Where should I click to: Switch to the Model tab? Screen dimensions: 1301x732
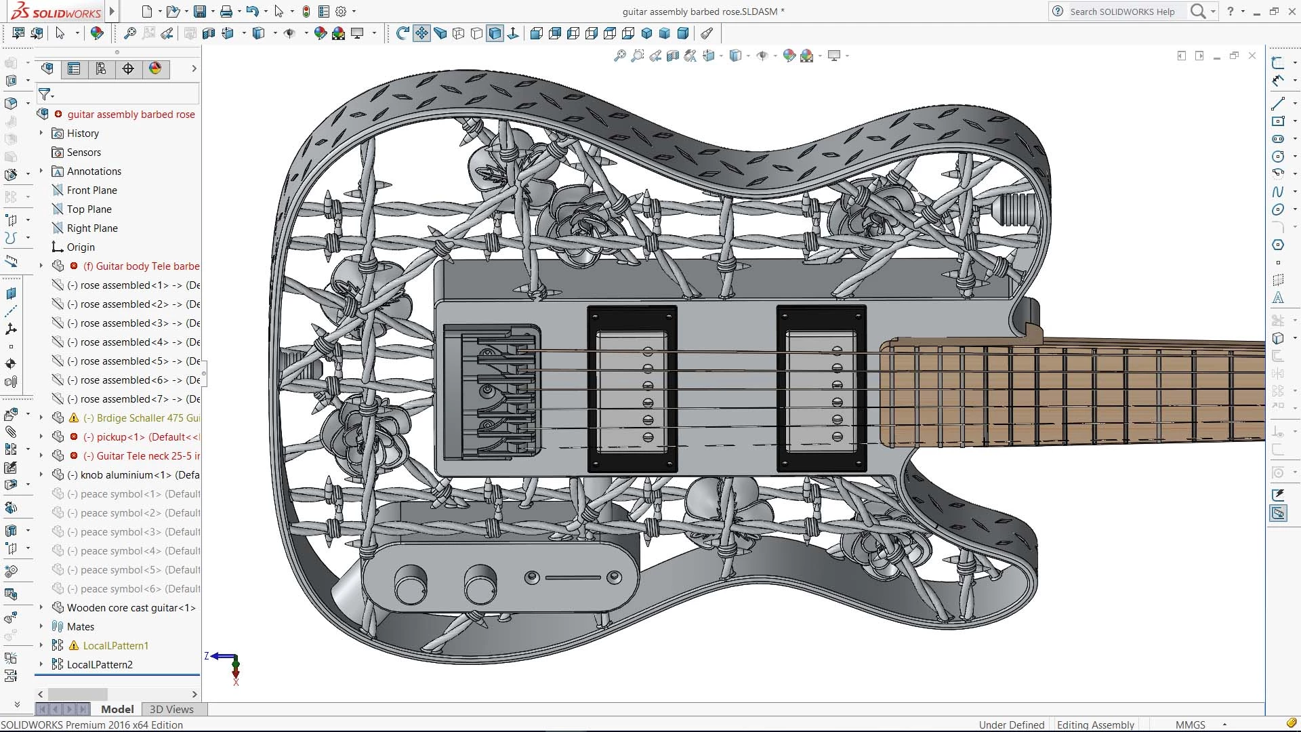point(117,709)
